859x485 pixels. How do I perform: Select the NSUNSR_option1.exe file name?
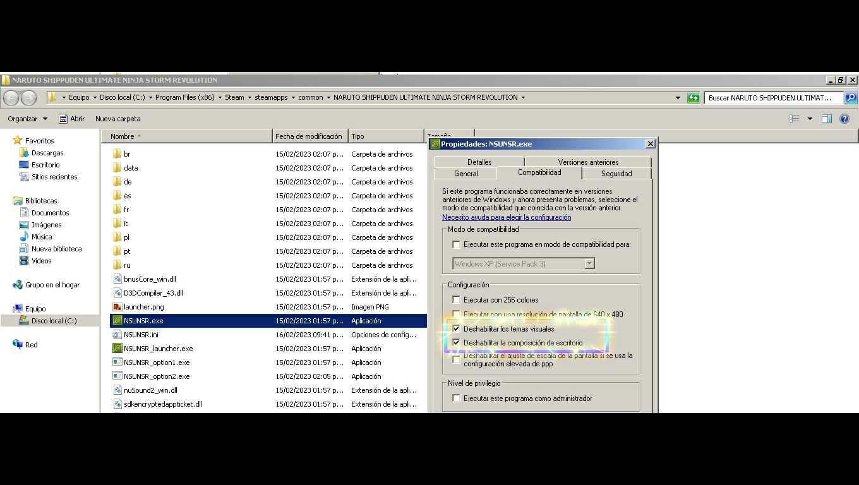click(157, 362)
